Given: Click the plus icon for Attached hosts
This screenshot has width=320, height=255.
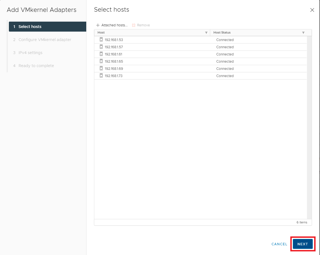Looking at the screenshot, I should (x=98, y=25).
